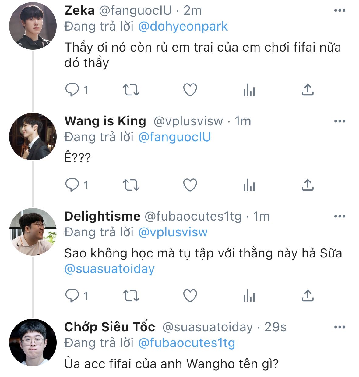Expand more menu on Chớp Siêu Tốc tweet

click(x=340, y=327)
